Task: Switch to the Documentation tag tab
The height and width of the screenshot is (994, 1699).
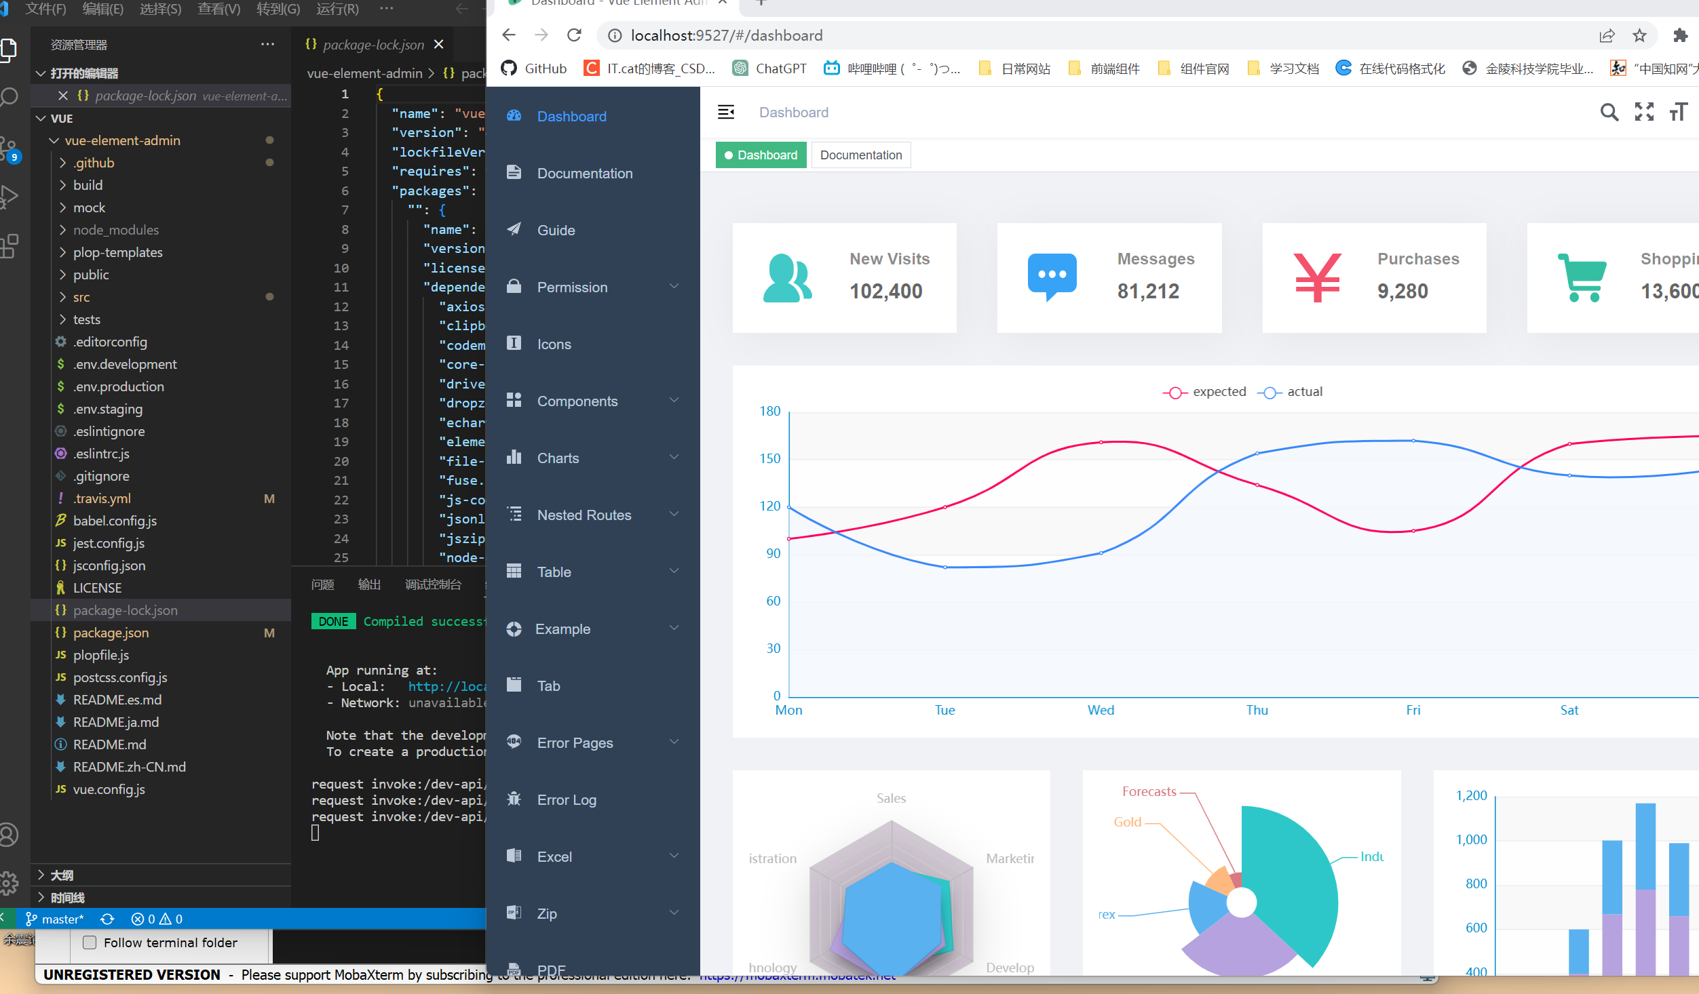Action: point(860,155)
